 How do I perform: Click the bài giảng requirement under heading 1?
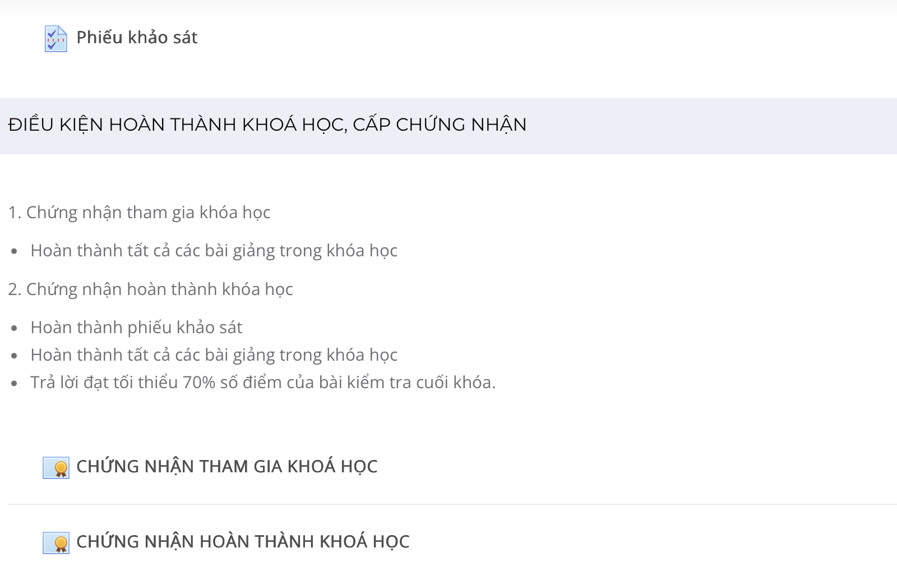(214, 251)
